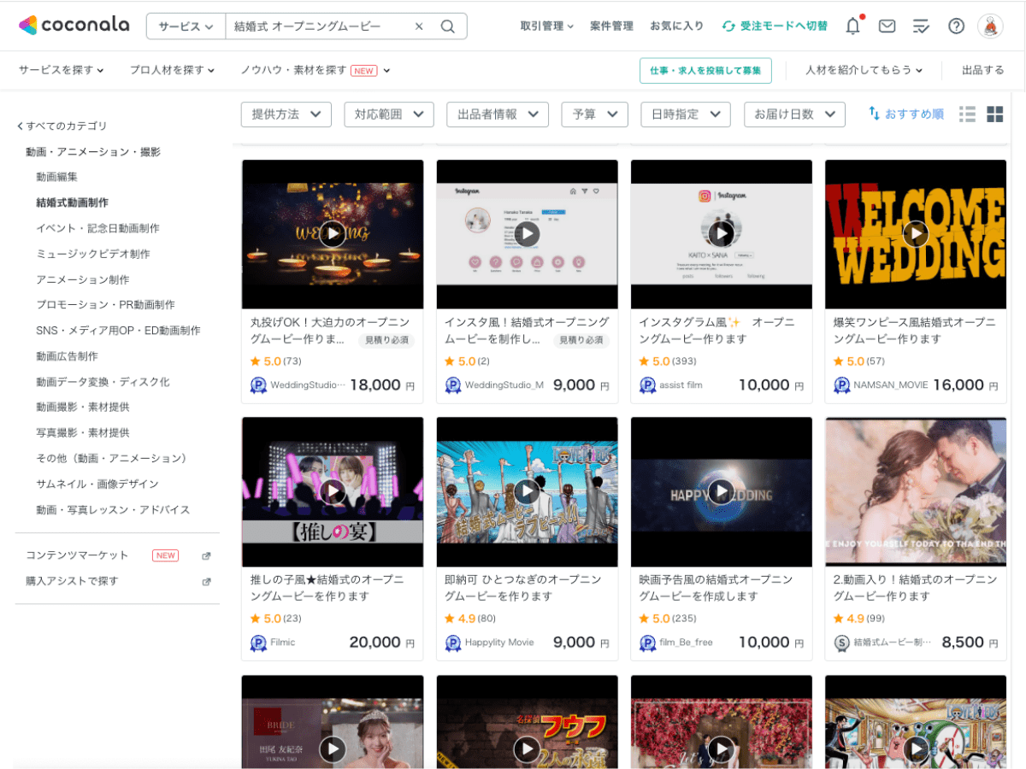This screenshot has width=1026, height=769.
Task: Open the coconala home logo
Action: click(74, 26)
